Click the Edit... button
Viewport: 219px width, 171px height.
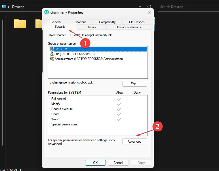[x=135, y=84]
